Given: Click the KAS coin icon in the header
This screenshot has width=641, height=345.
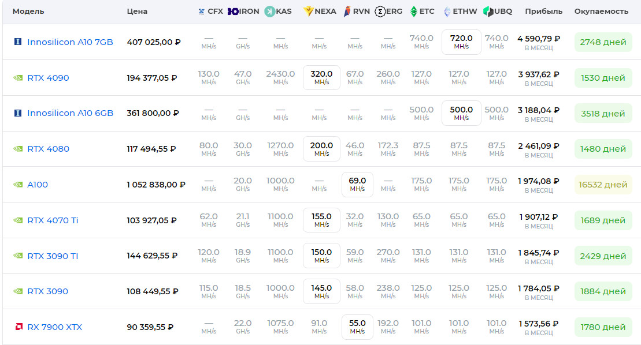Looking at the screenshot, I should point(269,10).
